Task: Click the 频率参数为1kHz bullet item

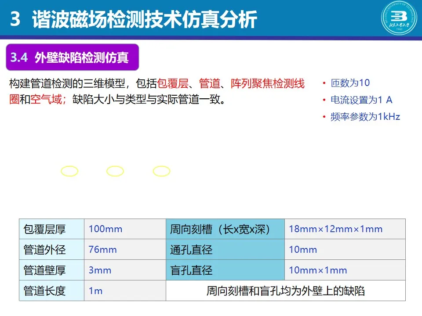Action: [365, 117]
